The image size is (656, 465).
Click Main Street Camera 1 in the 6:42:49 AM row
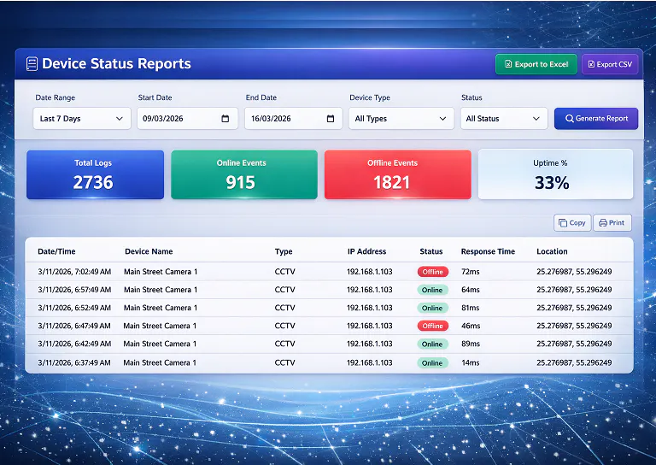160,344
